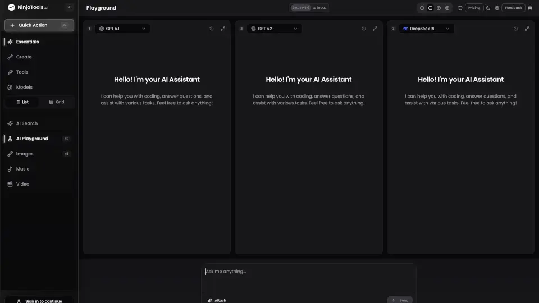The image size is (539, 303).
Task: Open the Images tool in sidebar
Action: [24, 154]
